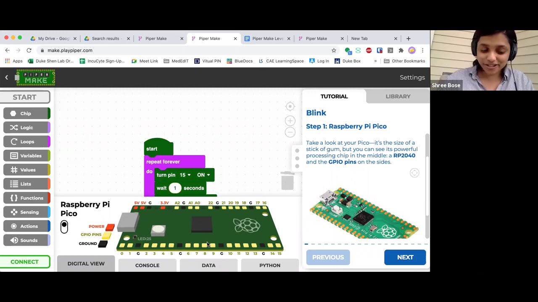Viewport: 538px width, 302px height.
Task: Open the DATA tab
Action: tap(208, 265)
